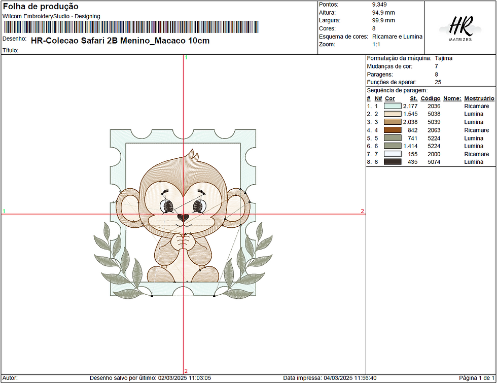Click the width value '99.9 mm'
497x383 pixels.
383,20
